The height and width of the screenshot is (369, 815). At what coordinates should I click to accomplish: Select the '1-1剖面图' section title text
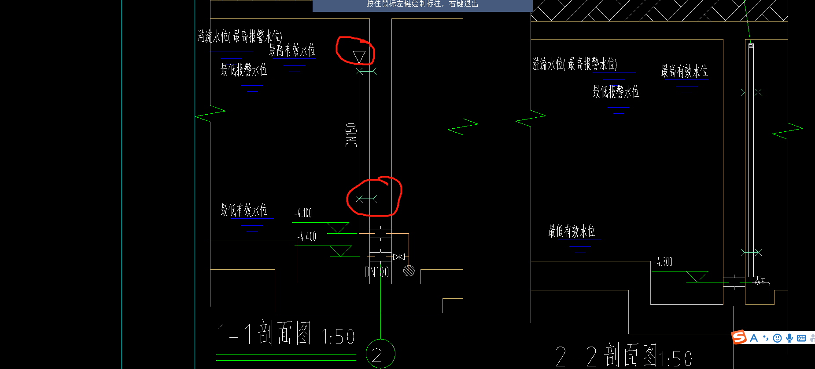pyautogui.click(x=265, y=333)
